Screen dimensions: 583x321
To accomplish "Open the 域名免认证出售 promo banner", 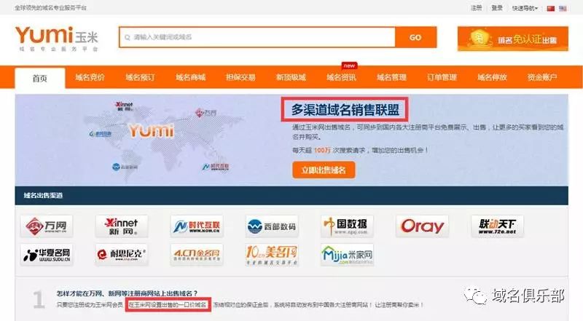I will coord(513,39).
